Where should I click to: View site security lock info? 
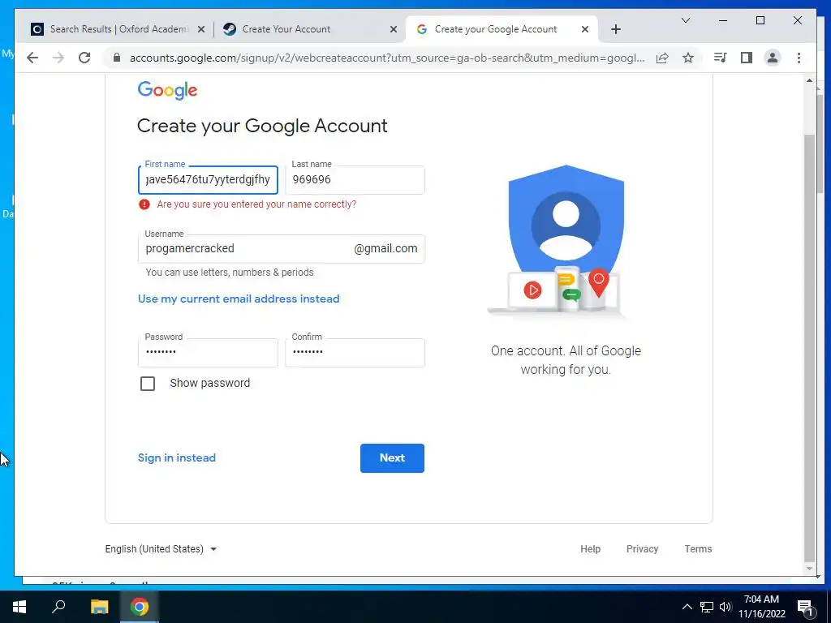click(x=117, y=58)
